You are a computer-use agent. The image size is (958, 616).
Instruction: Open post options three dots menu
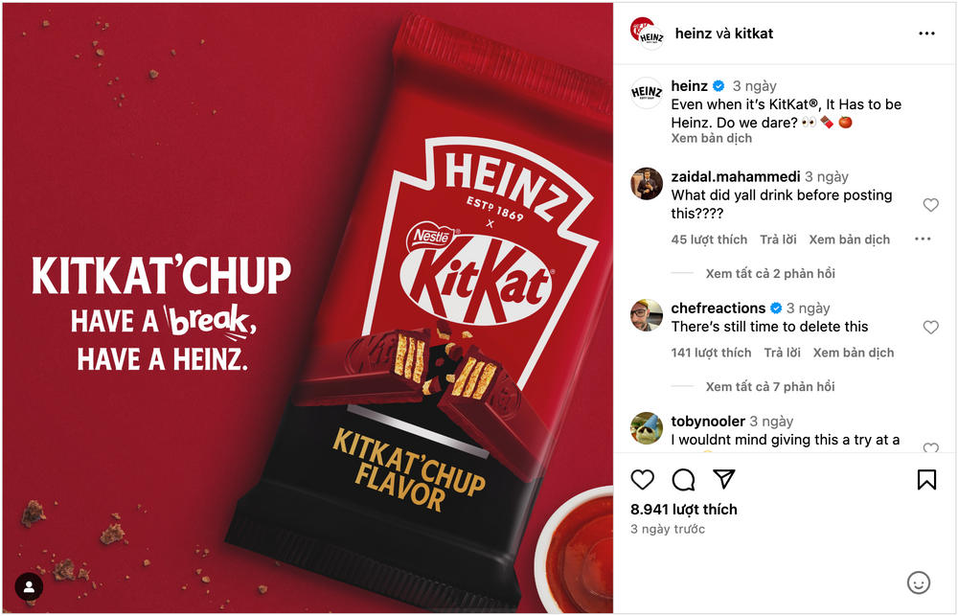coord(926,33)
